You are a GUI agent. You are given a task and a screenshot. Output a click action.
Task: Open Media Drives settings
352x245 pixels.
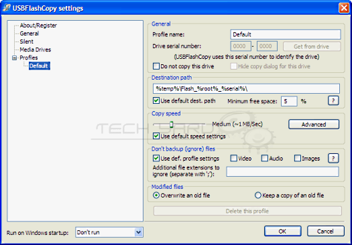tap(36, 50)
